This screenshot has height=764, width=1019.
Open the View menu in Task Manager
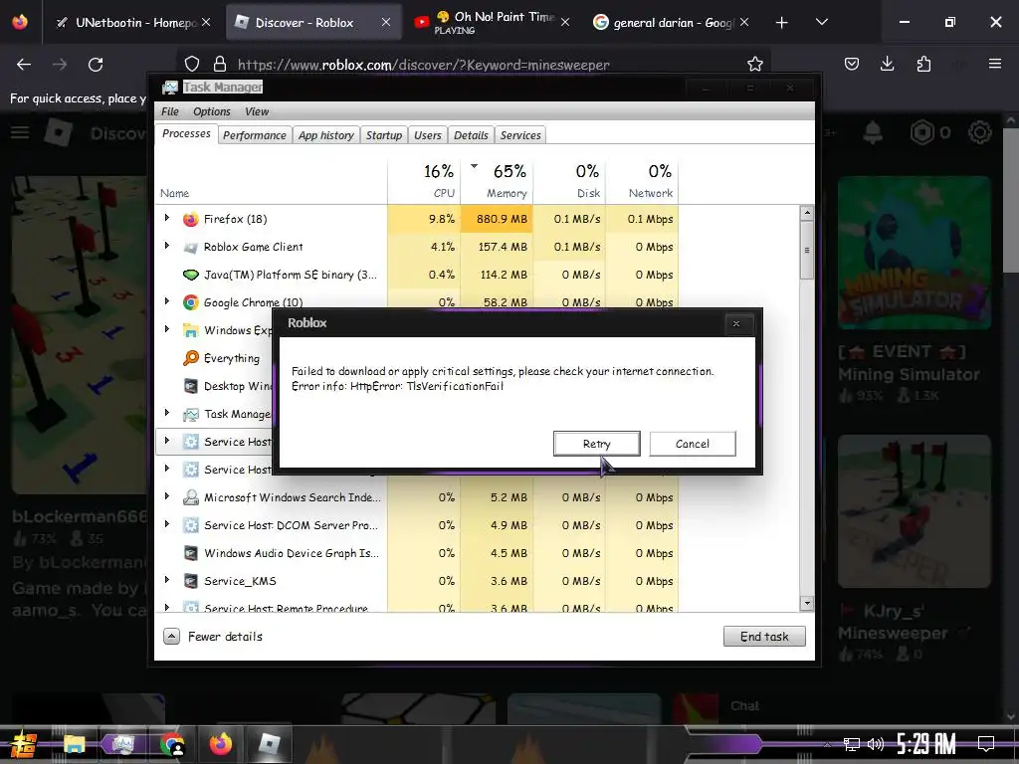pos(257,111)
